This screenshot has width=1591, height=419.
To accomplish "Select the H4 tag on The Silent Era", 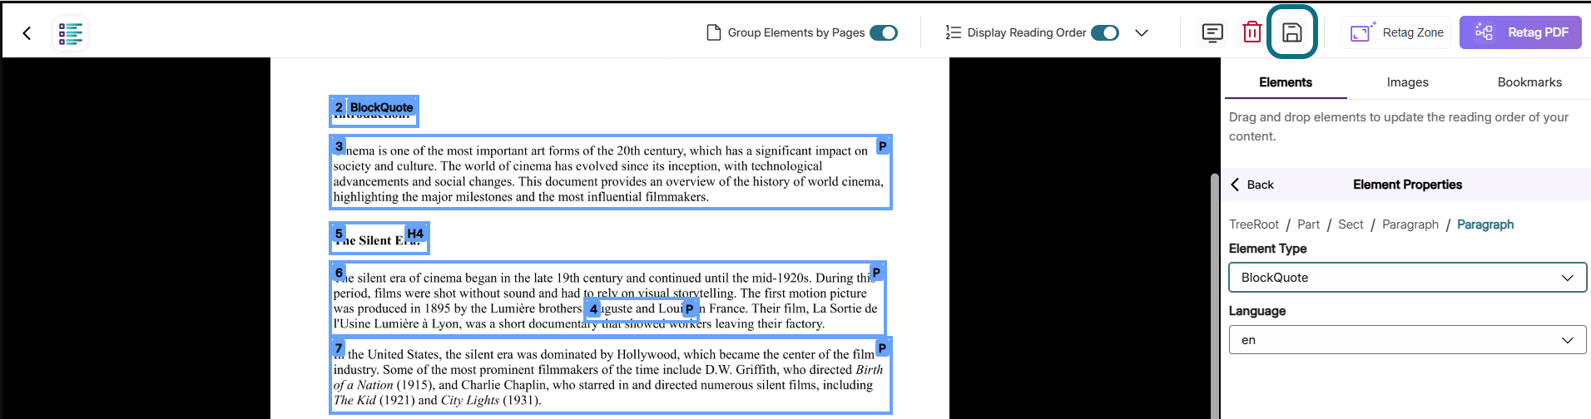I will click(415, 234).
